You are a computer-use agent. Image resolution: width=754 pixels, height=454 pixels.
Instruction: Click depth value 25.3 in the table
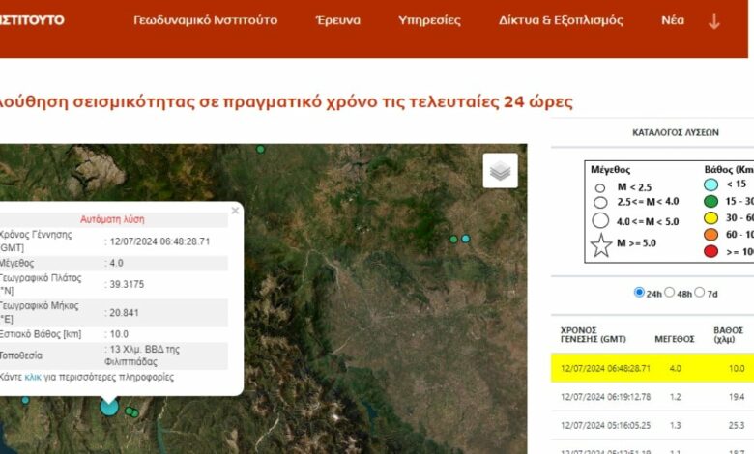pos(737,425)
